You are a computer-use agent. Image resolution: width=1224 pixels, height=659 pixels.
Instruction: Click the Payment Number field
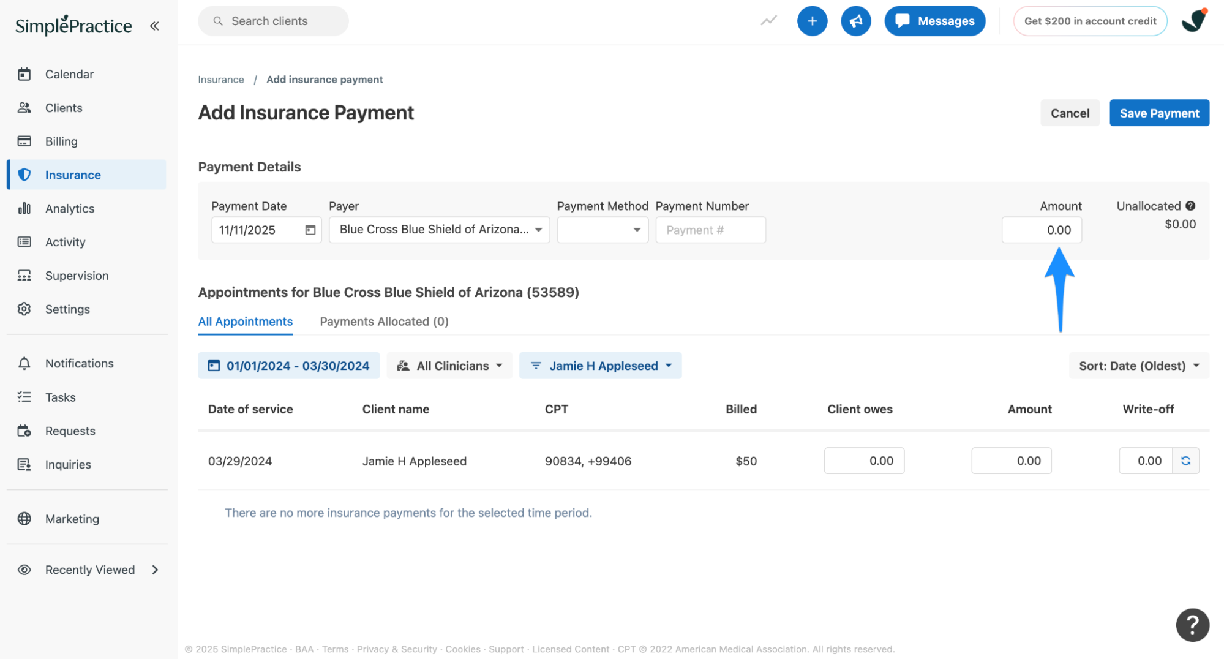(710, 230)
